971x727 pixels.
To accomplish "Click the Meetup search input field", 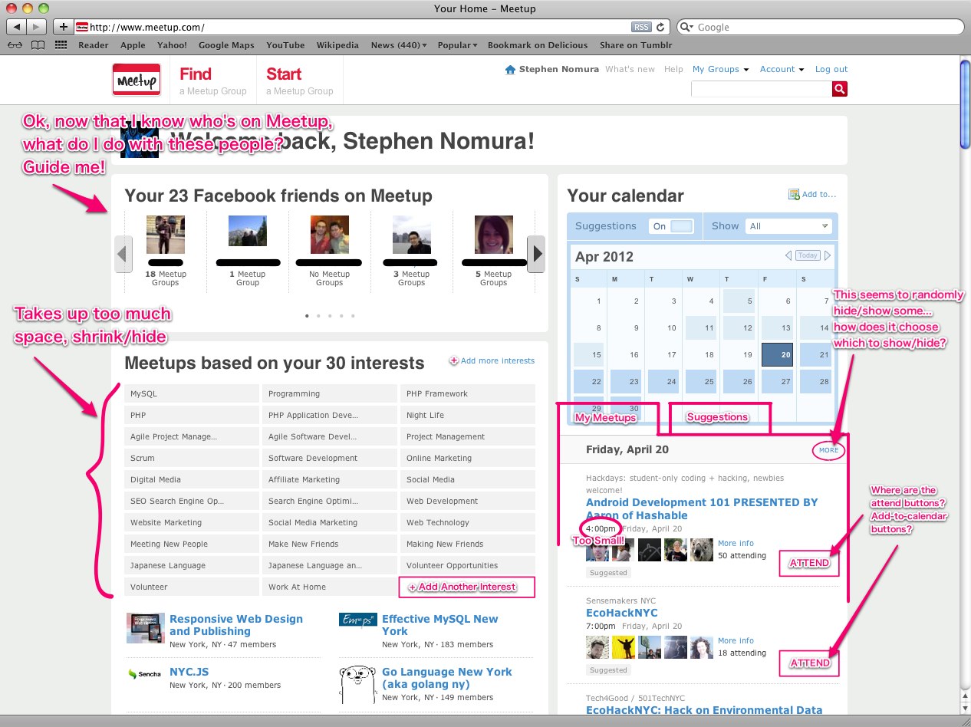I will tap(761, 90).
